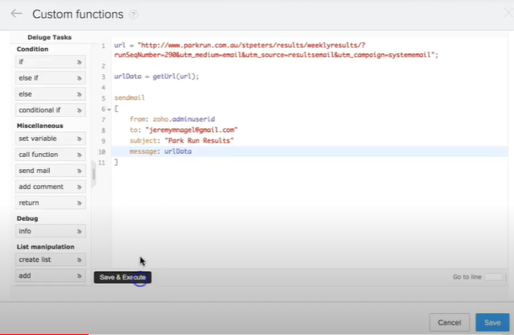Insert the 'set variable' task
The width and height of the screenshot is (514, 335).
(51, 139)
